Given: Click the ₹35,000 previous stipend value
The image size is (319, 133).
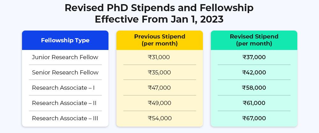Looking at the screenshot, I should pos(159,73).
